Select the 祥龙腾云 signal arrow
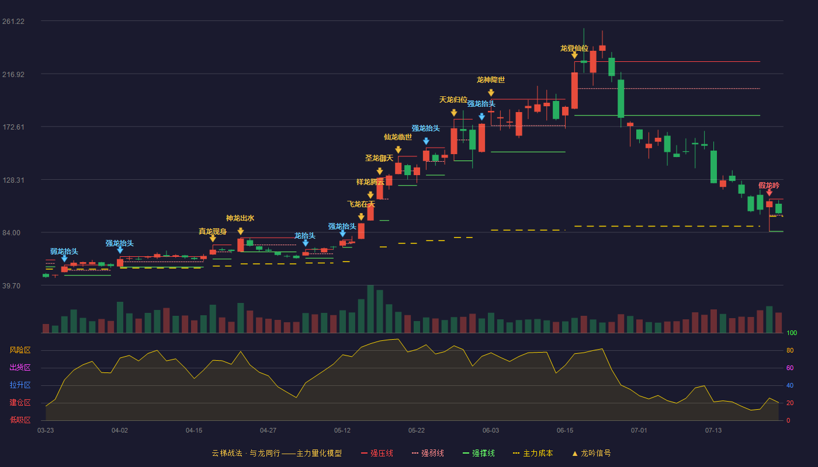The height and width of the screenshot is (467, 818). click(x=370, y=195)
